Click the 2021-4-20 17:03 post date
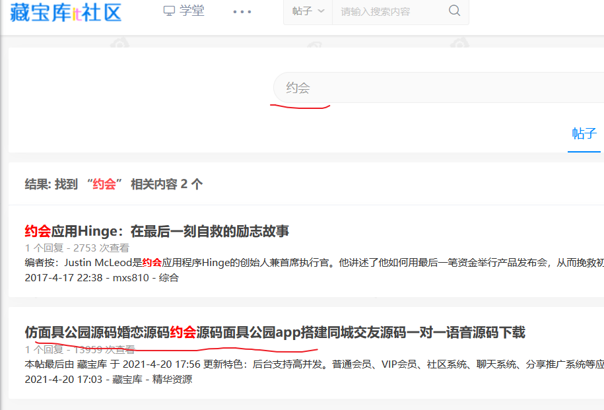 coord(63,380)
